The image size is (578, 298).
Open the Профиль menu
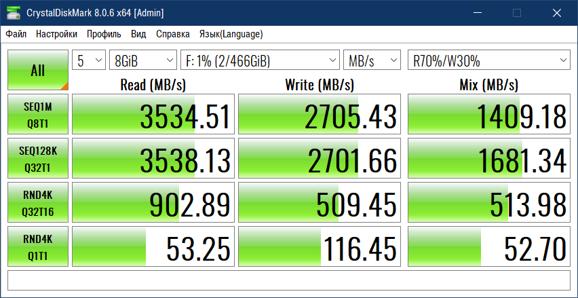coord(104,35)
